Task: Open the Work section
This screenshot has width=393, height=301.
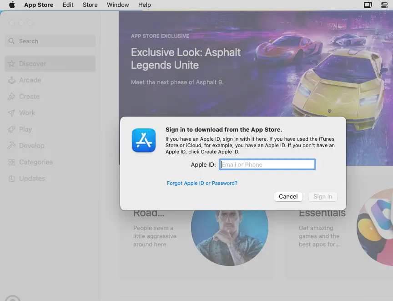Action: coord(50,113)
